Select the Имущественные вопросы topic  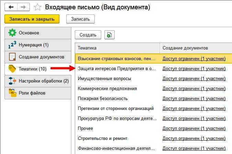104,79
